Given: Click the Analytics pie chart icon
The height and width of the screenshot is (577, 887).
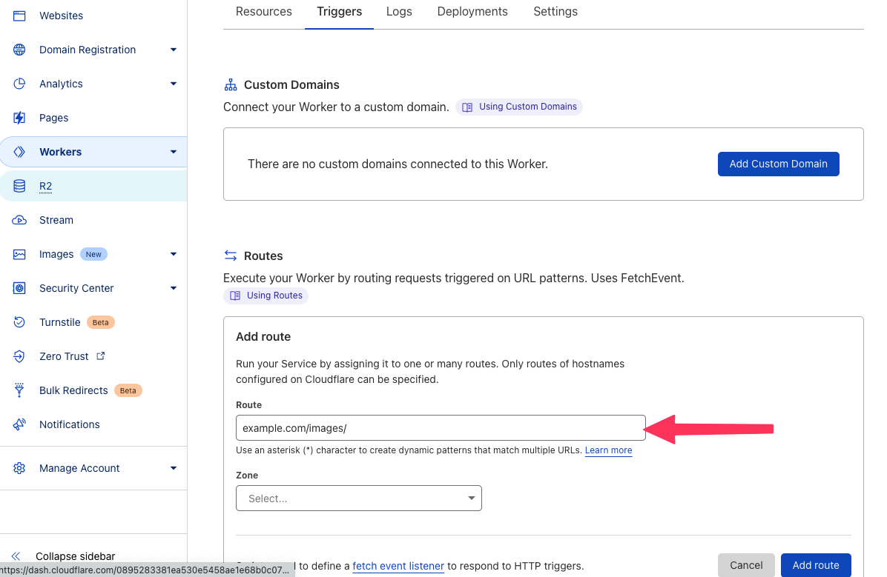Looking at the screenshot, I should (19, 84).
